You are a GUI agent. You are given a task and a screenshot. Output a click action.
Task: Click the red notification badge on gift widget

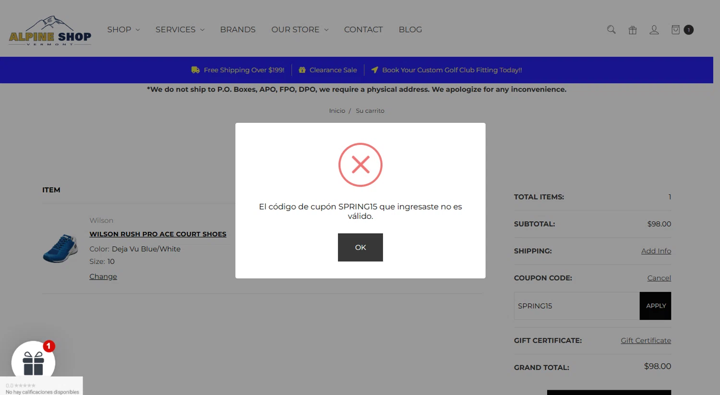pyautogui.click(x=49, y=346)
